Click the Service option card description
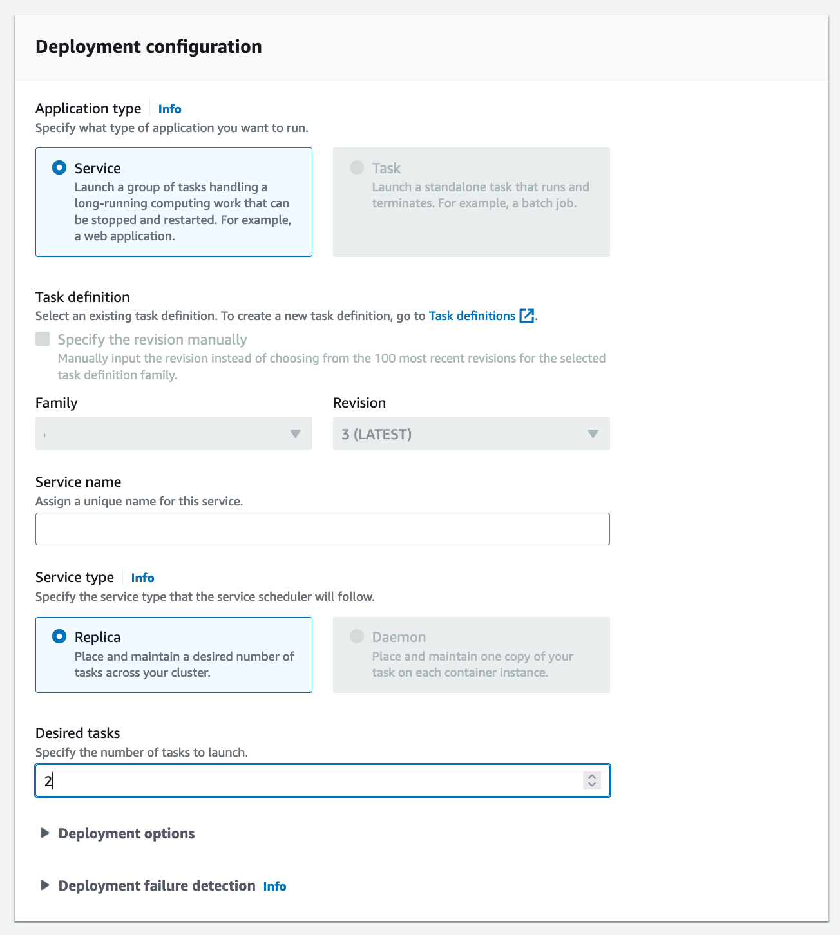This screenshot has width=840, height=935. click(x=182, y=212)
